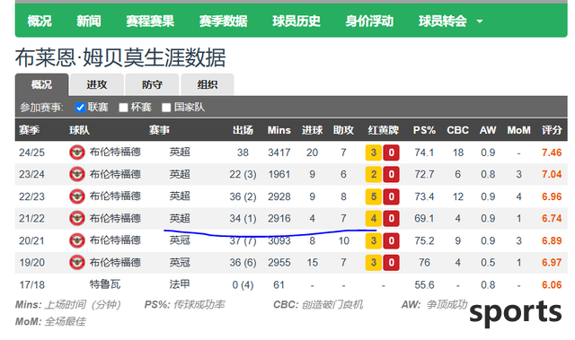575x340 pixels.
Task: Select the 概况 stats tab
Action: click(41, 84)
